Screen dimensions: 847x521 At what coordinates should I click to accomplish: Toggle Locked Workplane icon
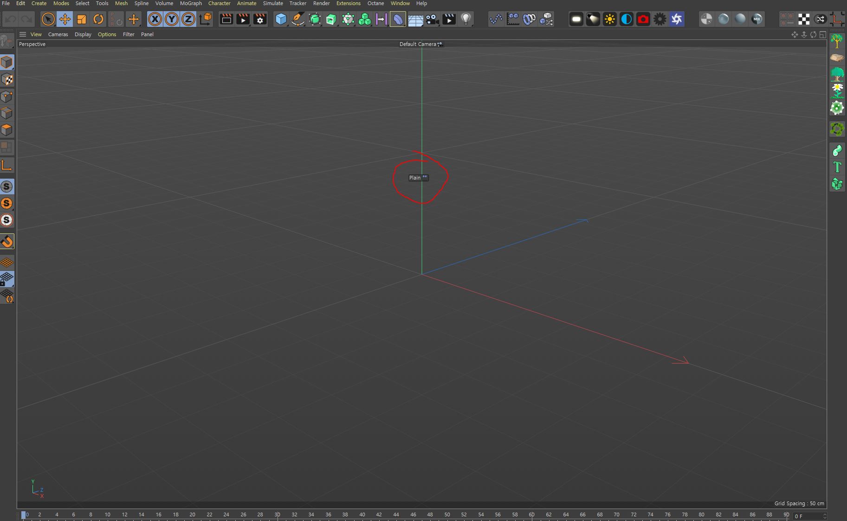pyautogui.click(x=7, y=279)
